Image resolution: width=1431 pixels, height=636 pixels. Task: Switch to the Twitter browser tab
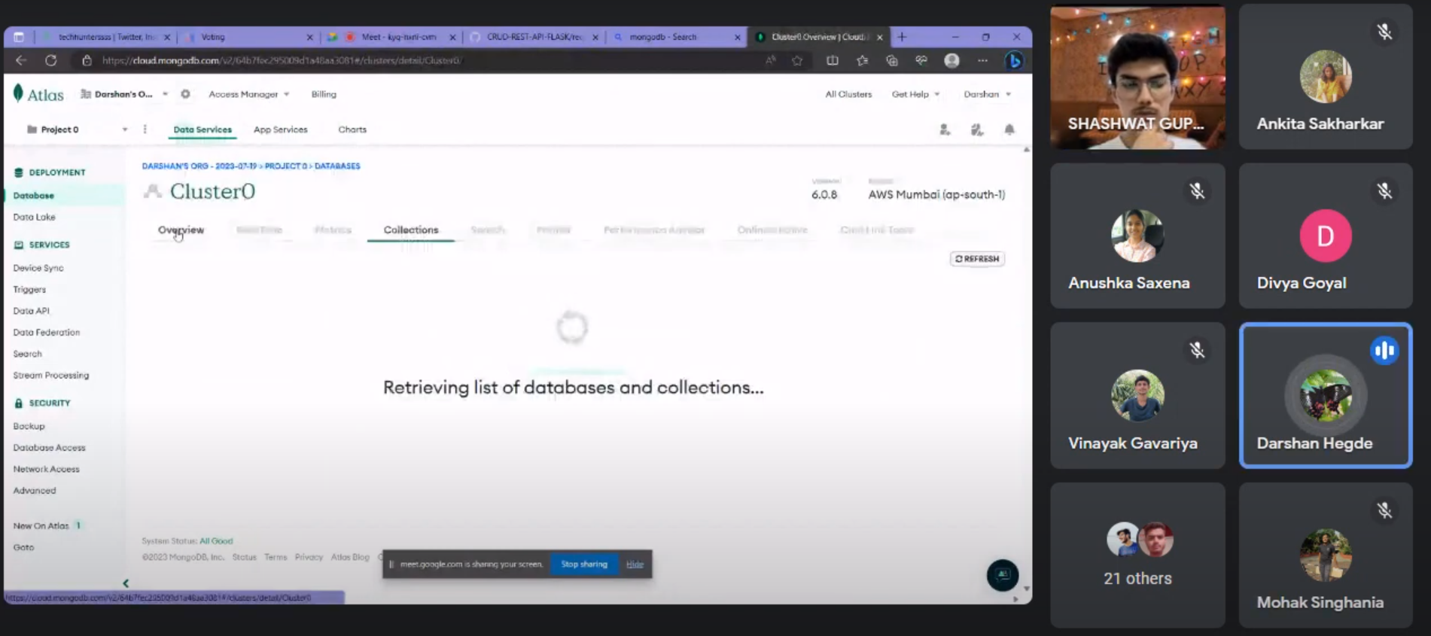point(106,37)
